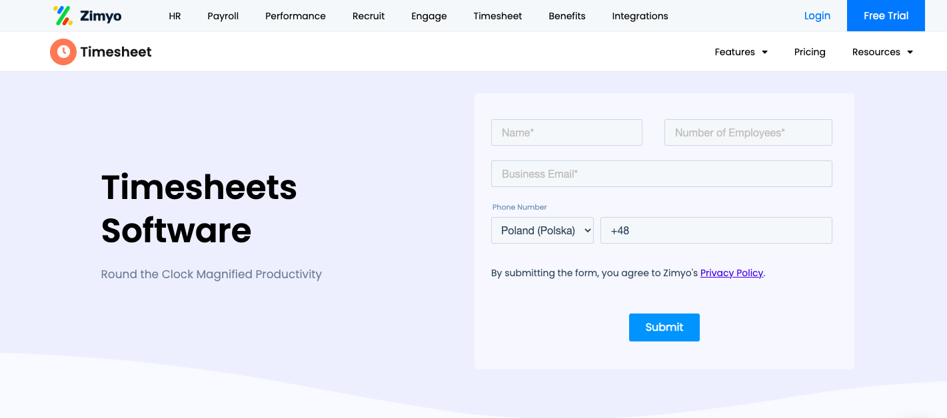Viewport: 947px width, 418px height.
Task: Open the HR menu item
Action: (x=175, y=16)
